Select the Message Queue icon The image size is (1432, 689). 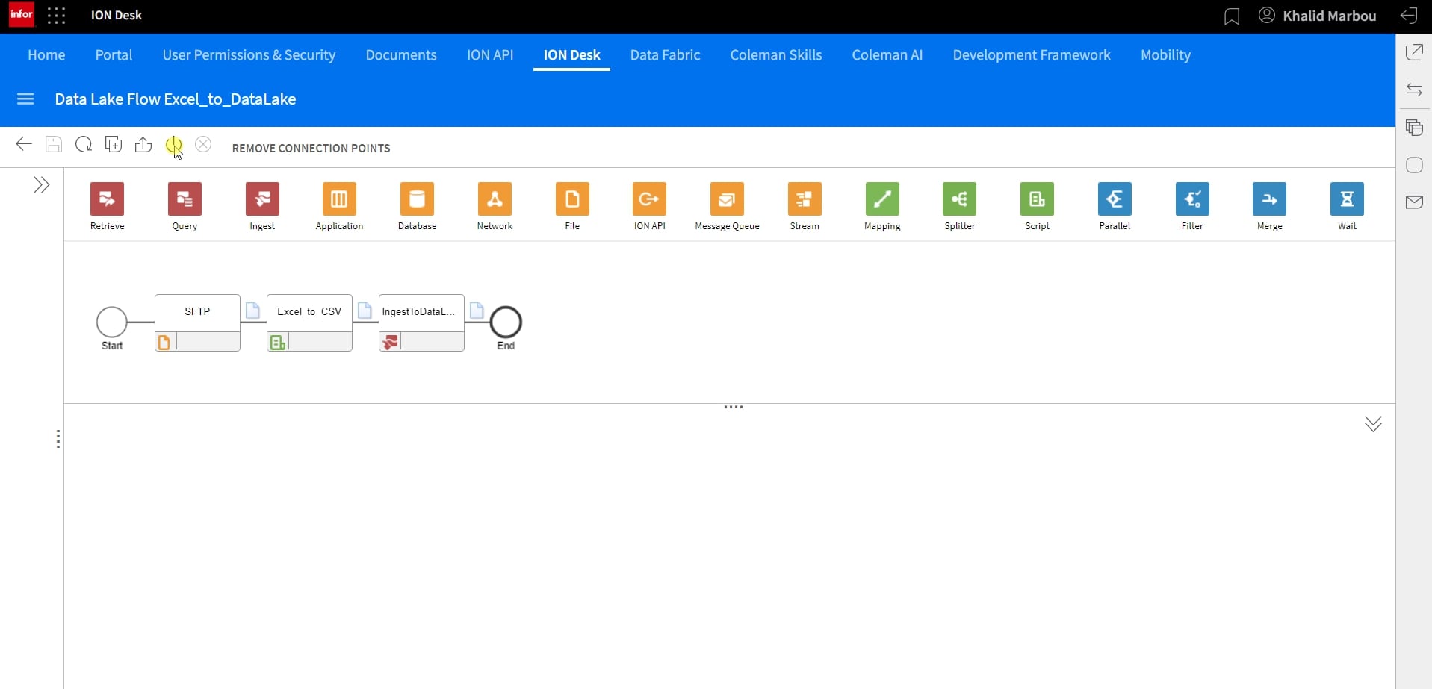coord(727,199)
